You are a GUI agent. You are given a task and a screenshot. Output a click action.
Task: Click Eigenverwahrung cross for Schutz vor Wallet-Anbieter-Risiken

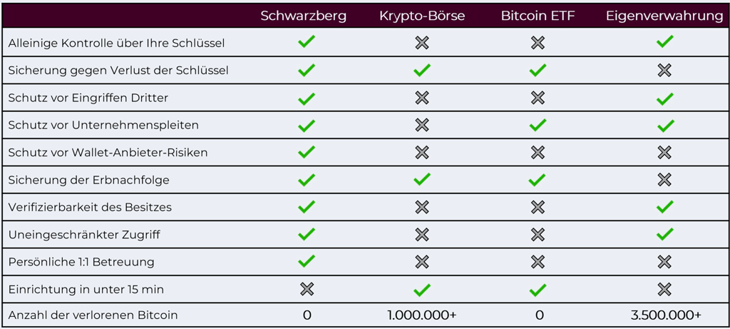(664, 153)
